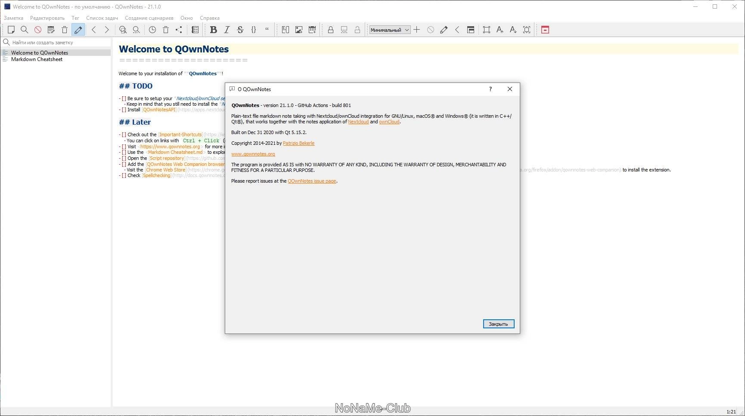Click https://www.qownnotes.org link in note text

click(x=170, y=147)
